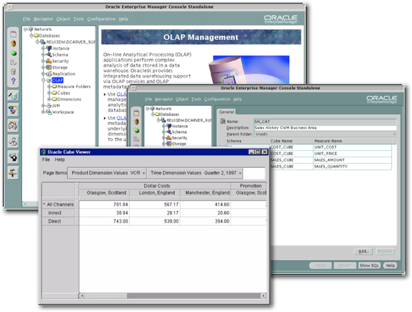
Task: Click the Add... button
Action: click(364, 252)
